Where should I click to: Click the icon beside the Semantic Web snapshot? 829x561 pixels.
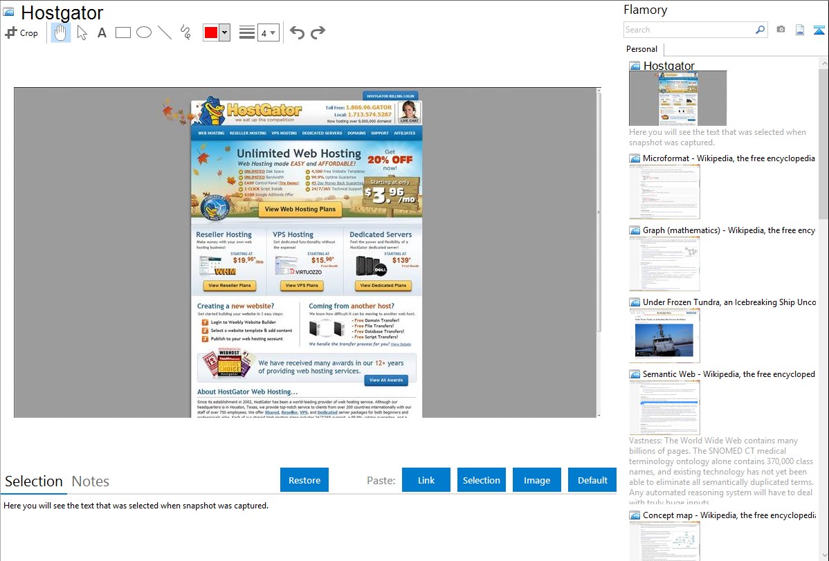[635, 374]
